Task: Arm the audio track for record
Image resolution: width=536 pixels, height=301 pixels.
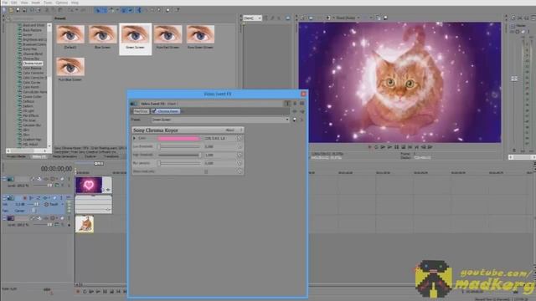Action: click(24, 198)
